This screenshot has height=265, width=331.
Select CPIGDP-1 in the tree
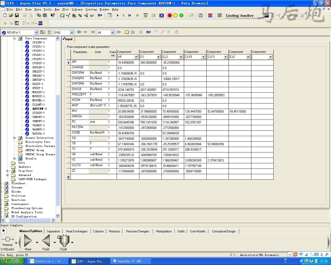pos(38,42)
